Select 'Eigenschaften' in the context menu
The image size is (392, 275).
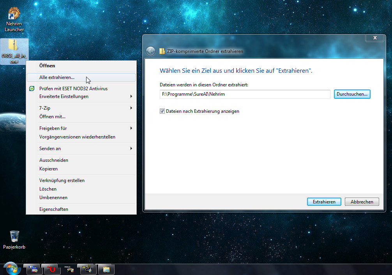[54, 209]
